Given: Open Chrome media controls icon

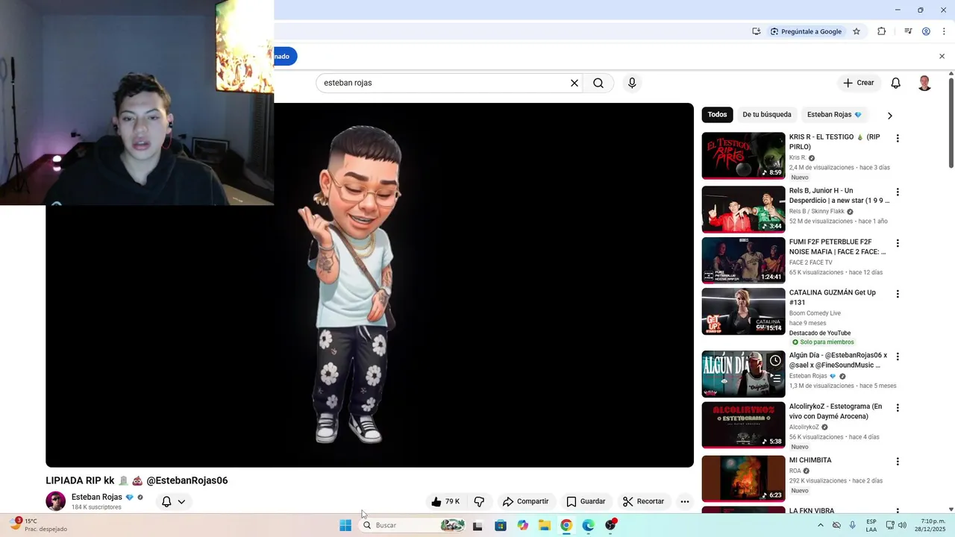Looking at the screenshot, I should pos(908,31).
